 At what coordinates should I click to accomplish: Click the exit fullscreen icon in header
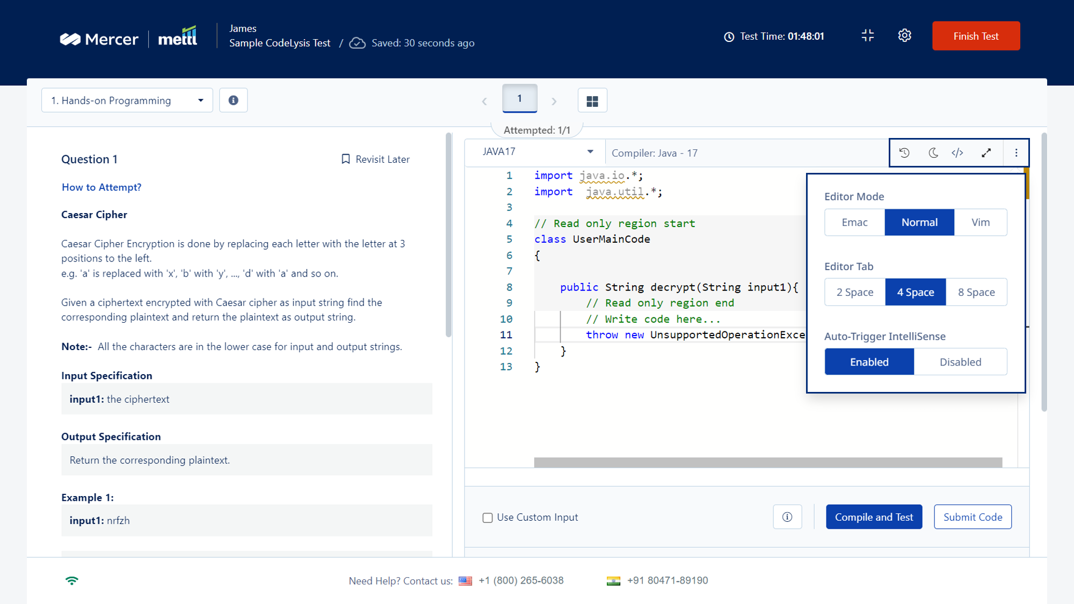pos(868,35)
